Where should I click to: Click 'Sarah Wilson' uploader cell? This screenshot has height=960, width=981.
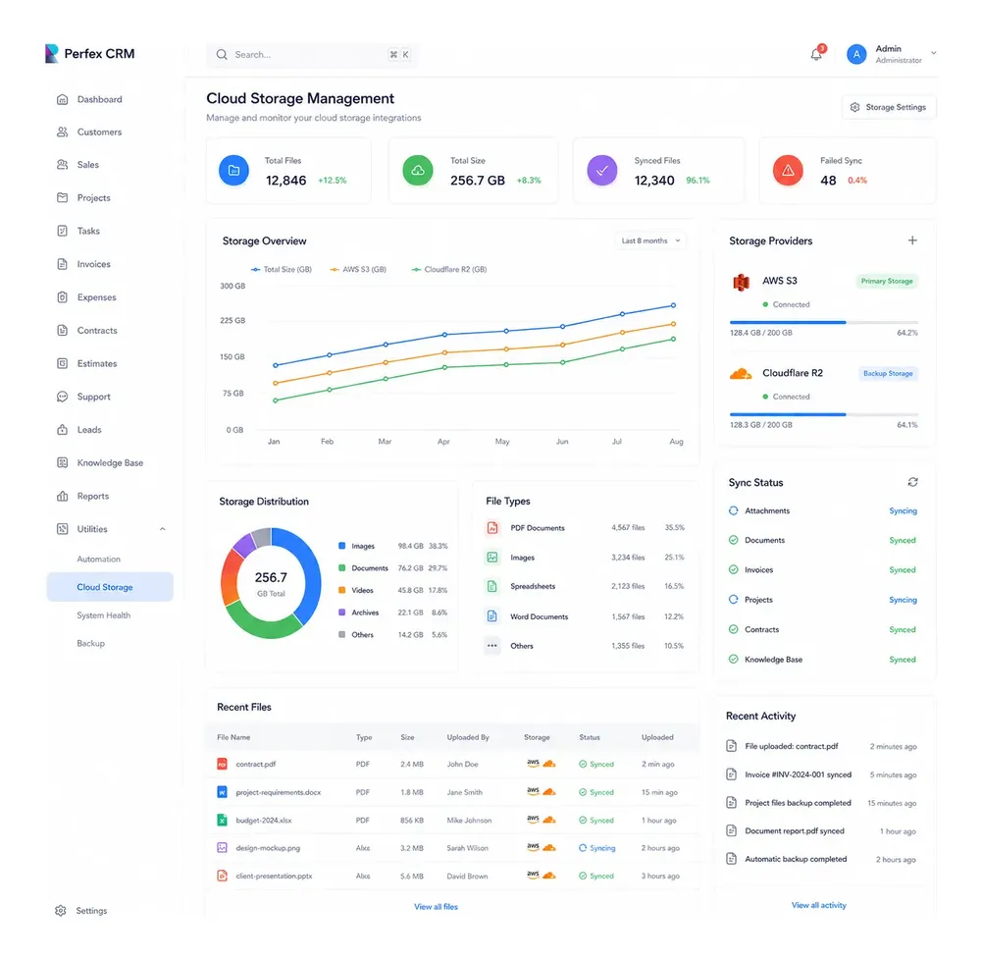(467, 848)
